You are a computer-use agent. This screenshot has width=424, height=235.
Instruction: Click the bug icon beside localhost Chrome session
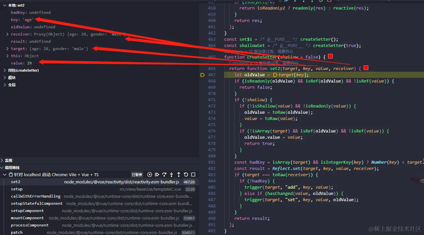tap(11, 175)
